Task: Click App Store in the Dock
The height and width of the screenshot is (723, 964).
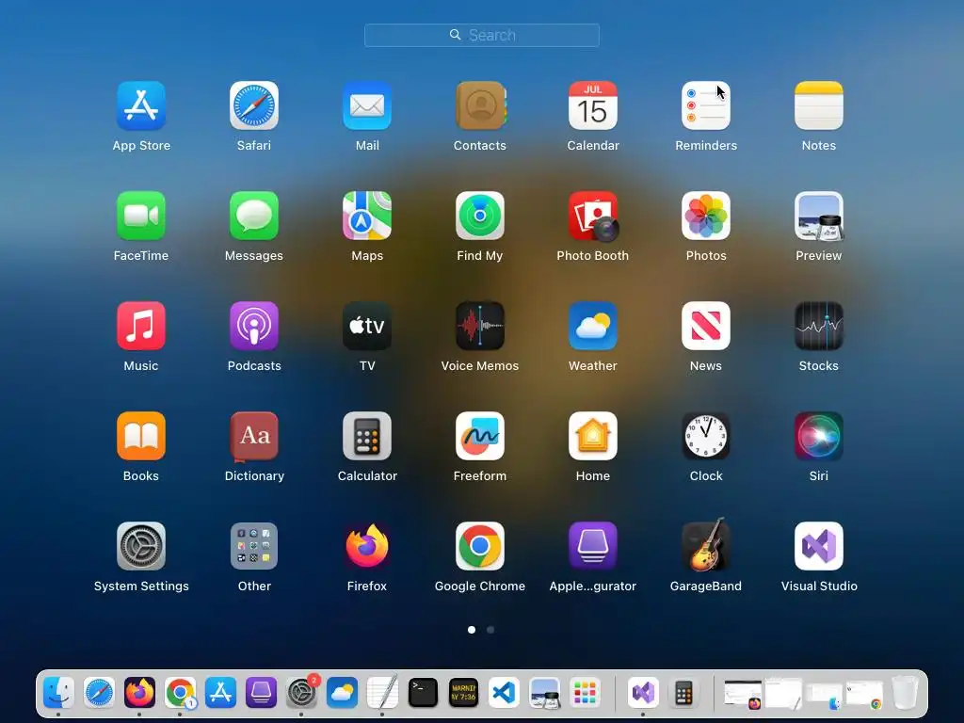Action: point(220,693)
